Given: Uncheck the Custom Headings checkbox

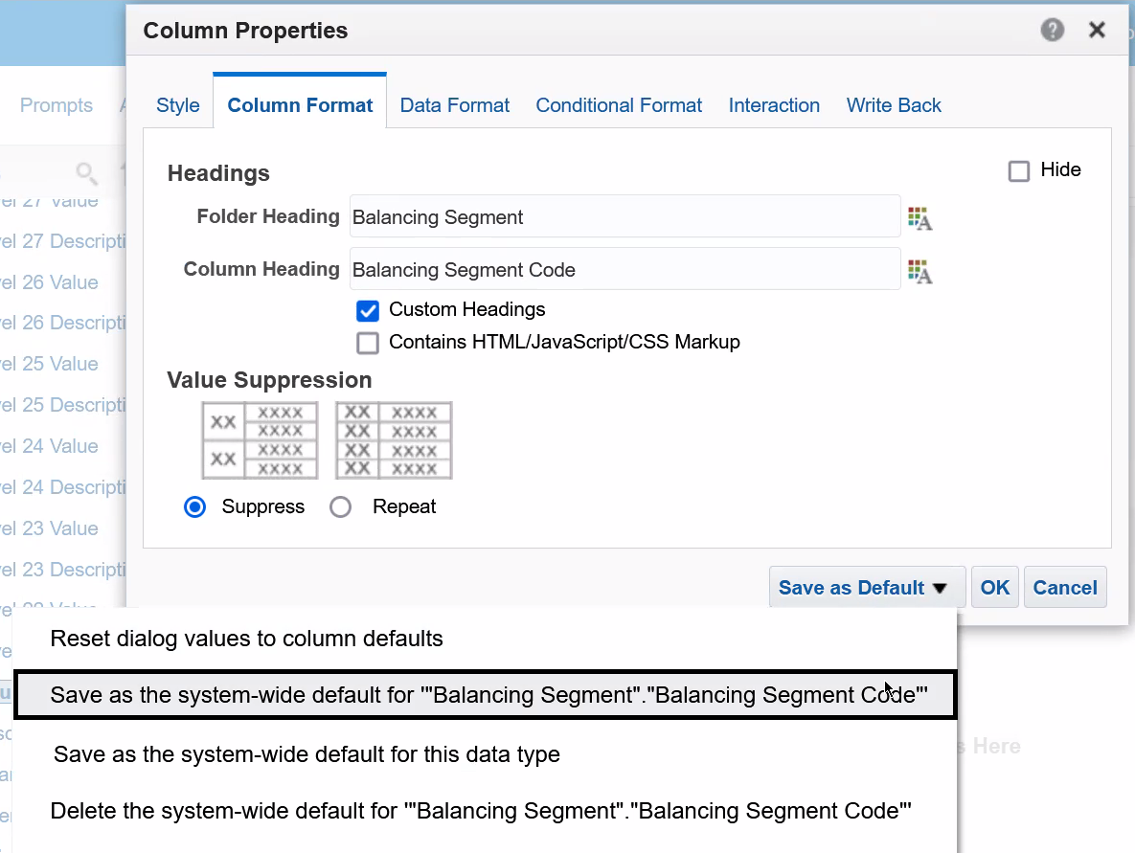Looking at the screenshot, I should click(x=368, y=310).
